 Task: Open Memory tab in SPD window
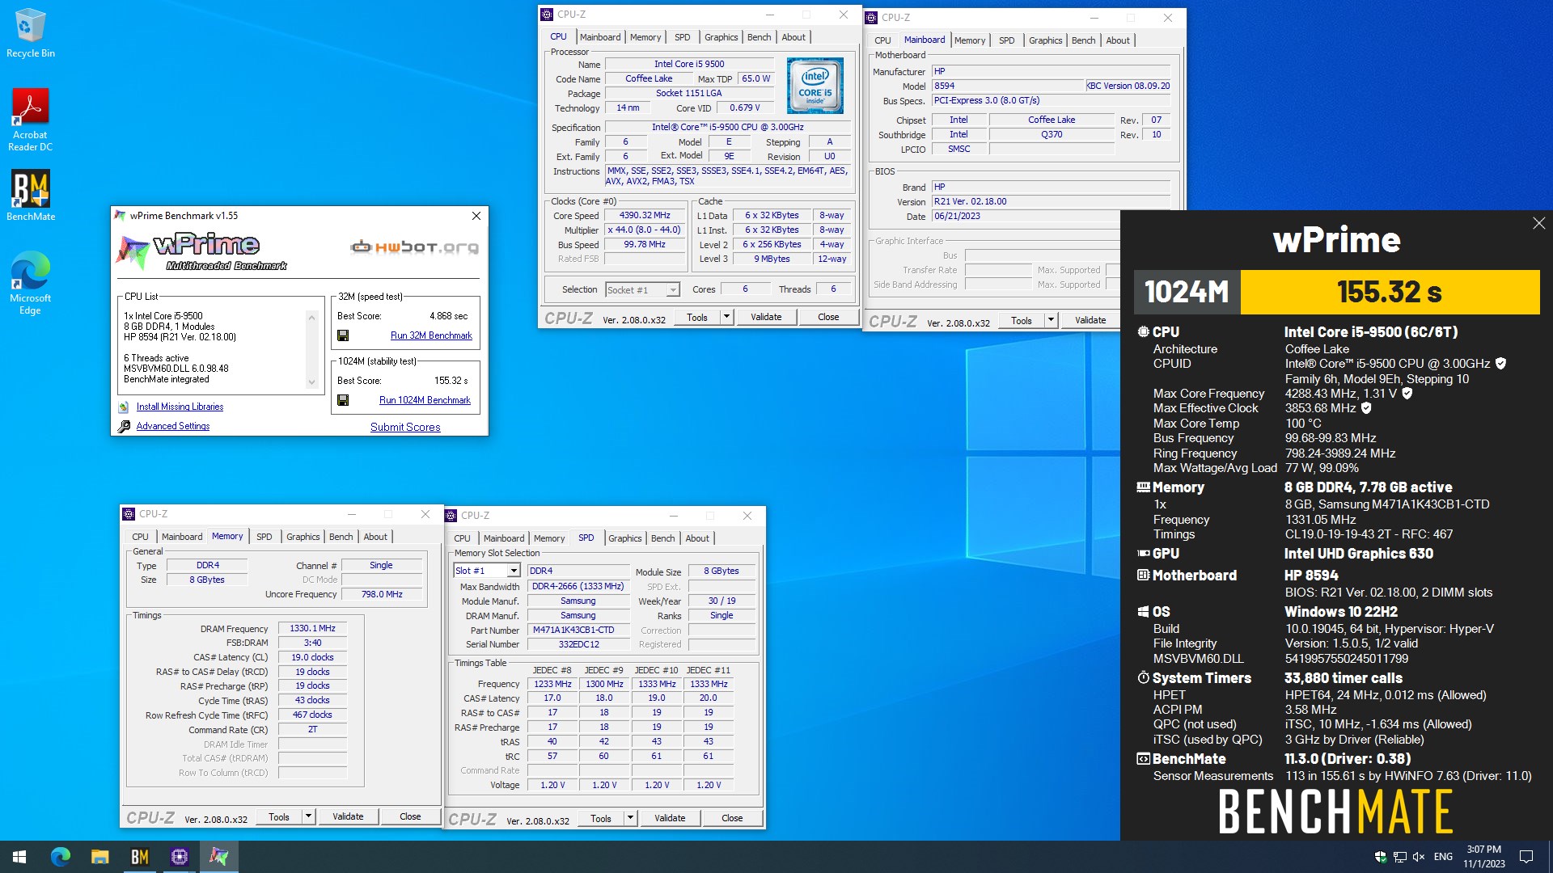549,538
